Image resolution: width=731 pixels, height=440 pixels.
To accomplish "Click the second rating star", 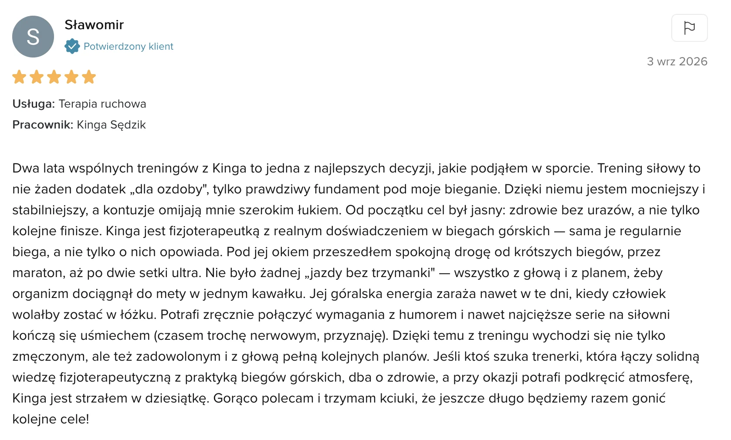I will pos(37,77).
